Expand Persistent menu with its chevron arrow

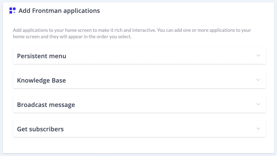pos(258,56)
